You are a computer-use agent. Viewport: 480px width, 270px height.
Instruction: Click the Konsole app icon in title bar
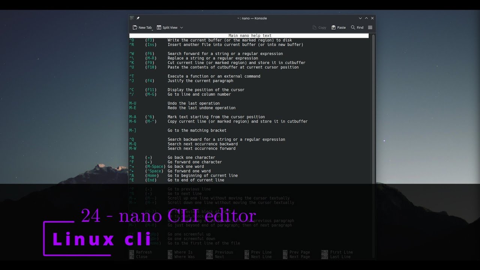click(x=132, y=18)
